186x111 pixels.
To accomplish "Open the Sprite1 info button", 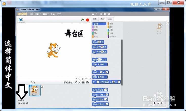I will 30,86.
